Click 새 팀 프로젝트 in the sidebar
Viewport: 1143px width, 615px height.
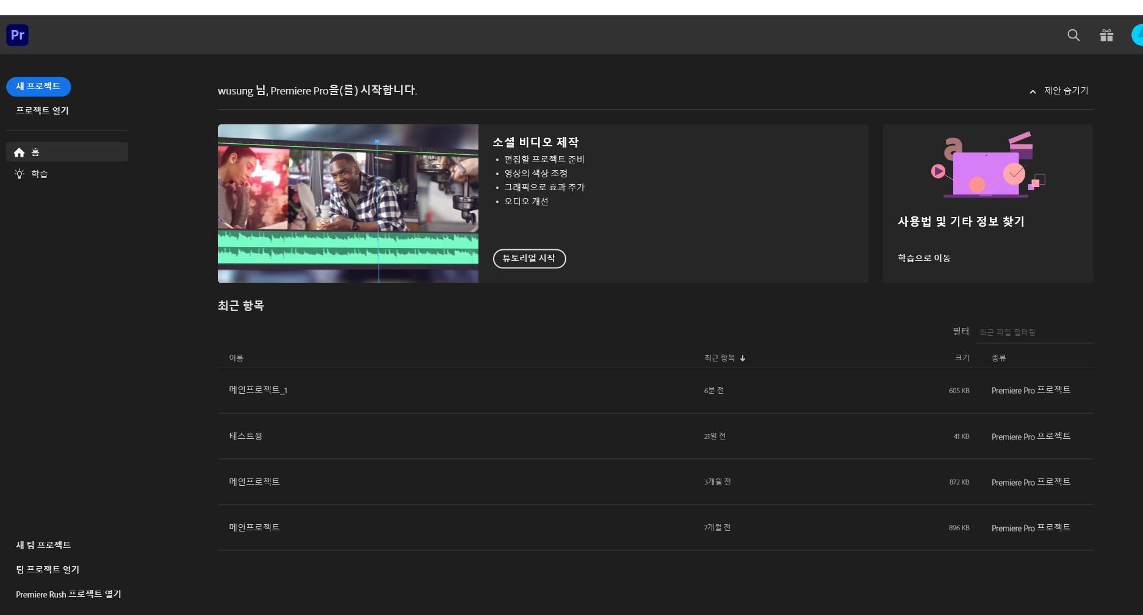point(43,545)
